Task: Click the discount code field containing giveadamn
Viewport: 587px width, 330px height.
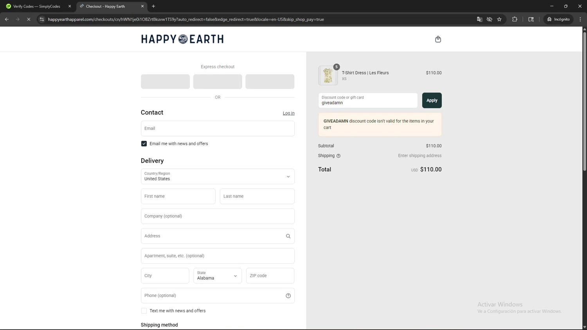Action: 368,100
